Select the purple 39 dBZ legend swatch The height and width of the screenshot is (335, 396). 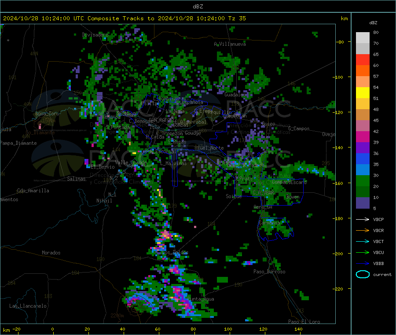click(363, 148)
